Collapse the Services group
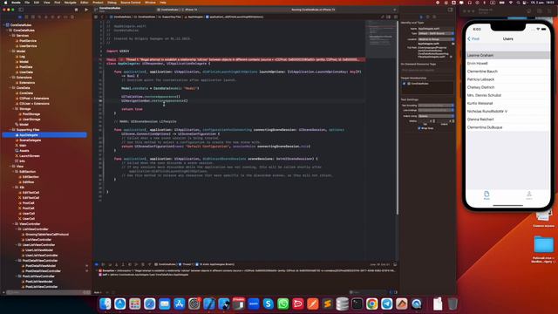Image resolution: width=558 pixels, height=314 pixels. pos(10,36)
